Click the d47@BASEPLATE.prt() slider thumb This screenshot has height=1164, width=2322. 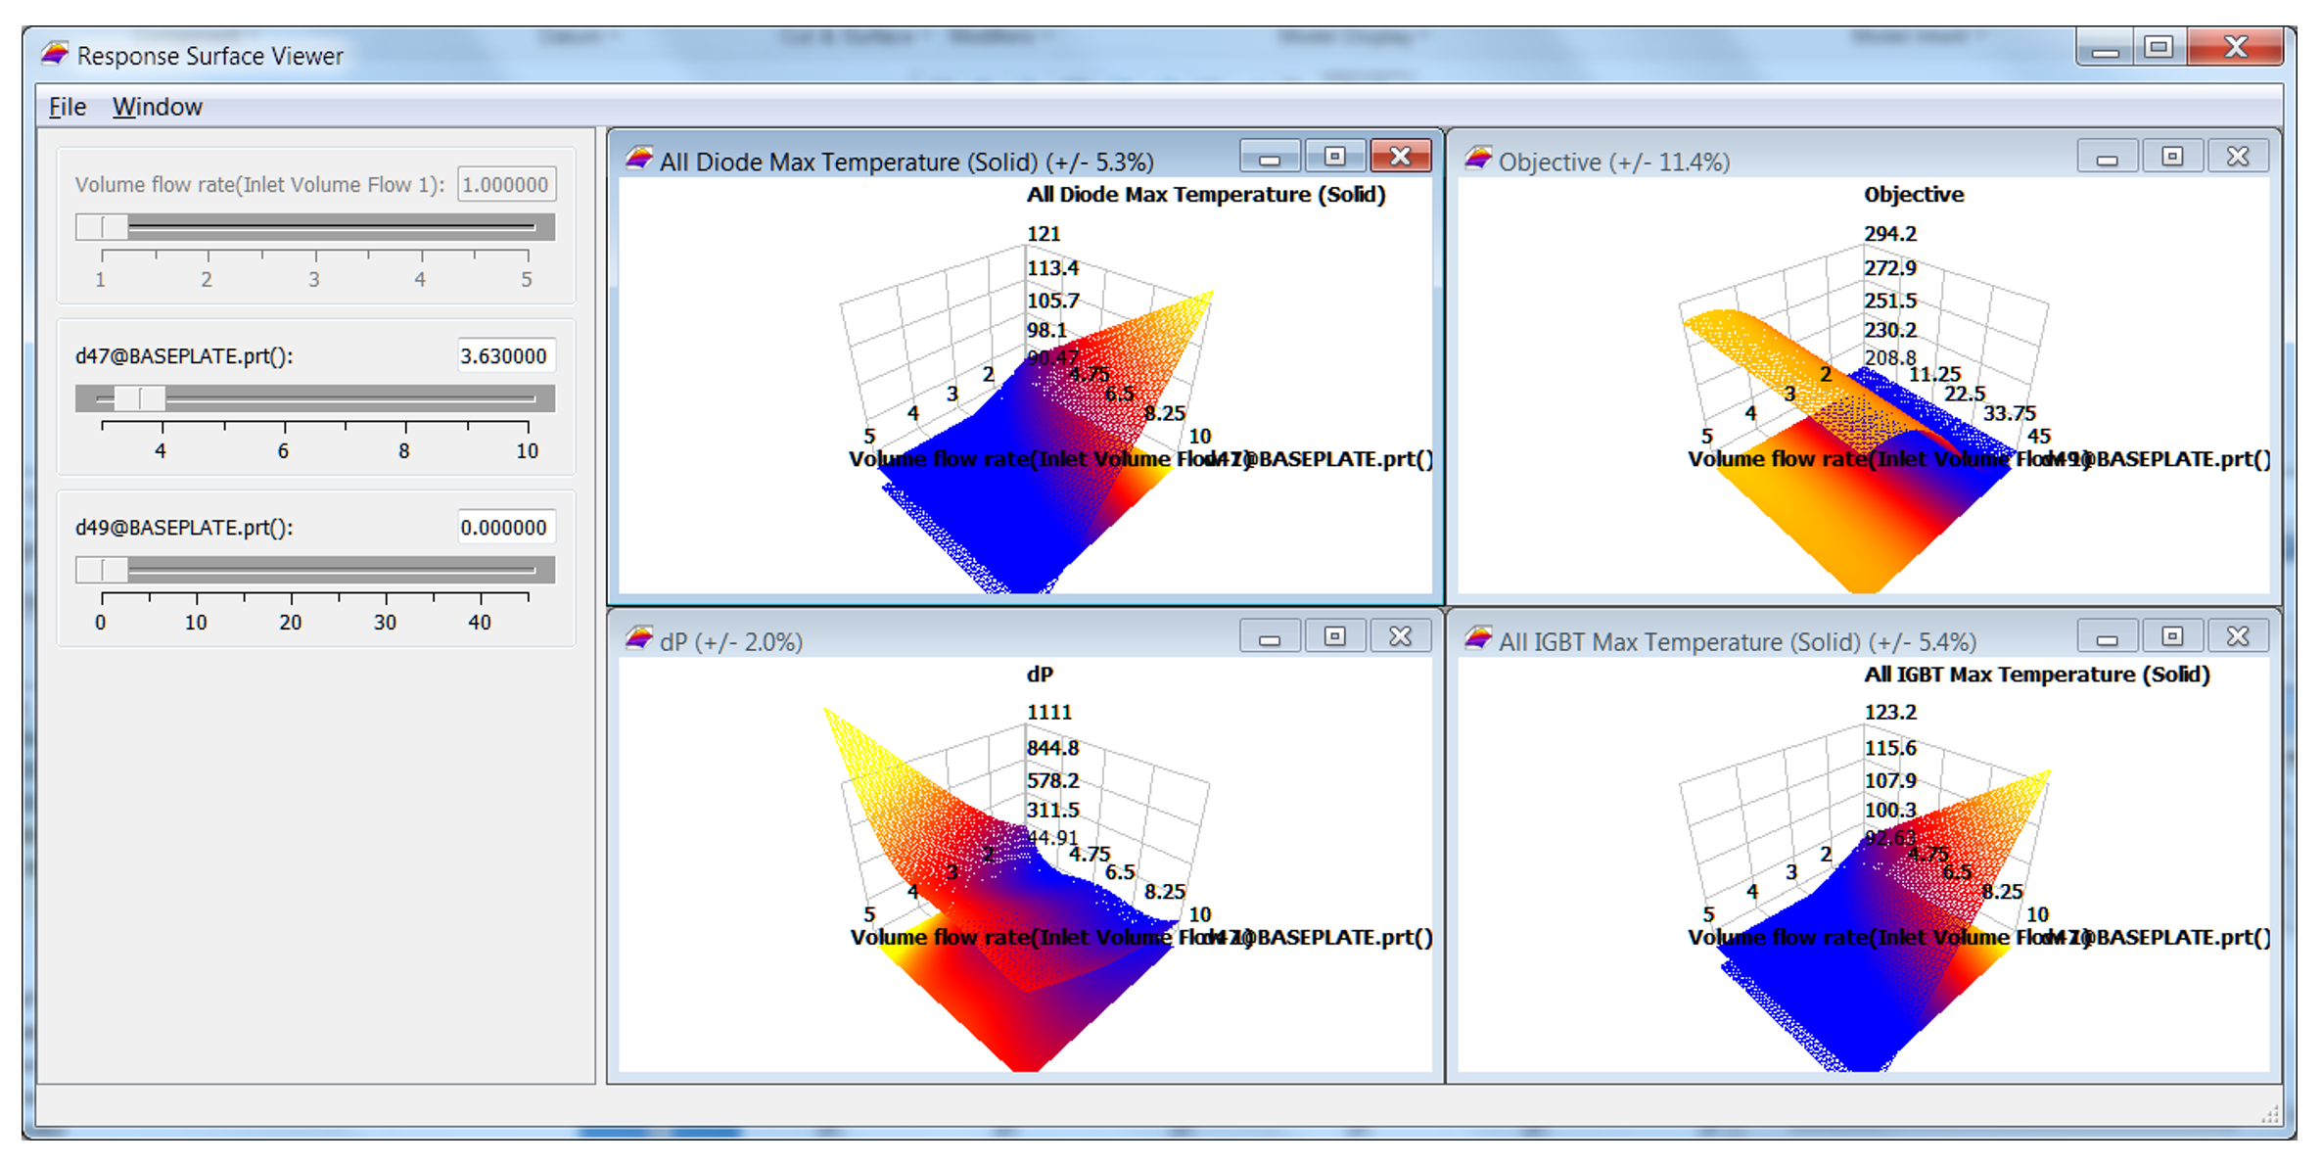click(x=140, y=398)
